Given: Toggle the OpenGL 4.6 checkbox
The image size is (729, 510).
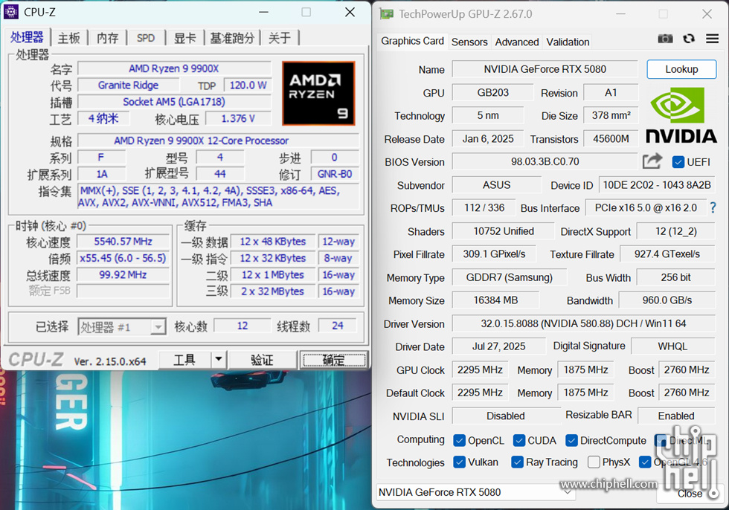Looking at the screenshot, I should [645, 462].
